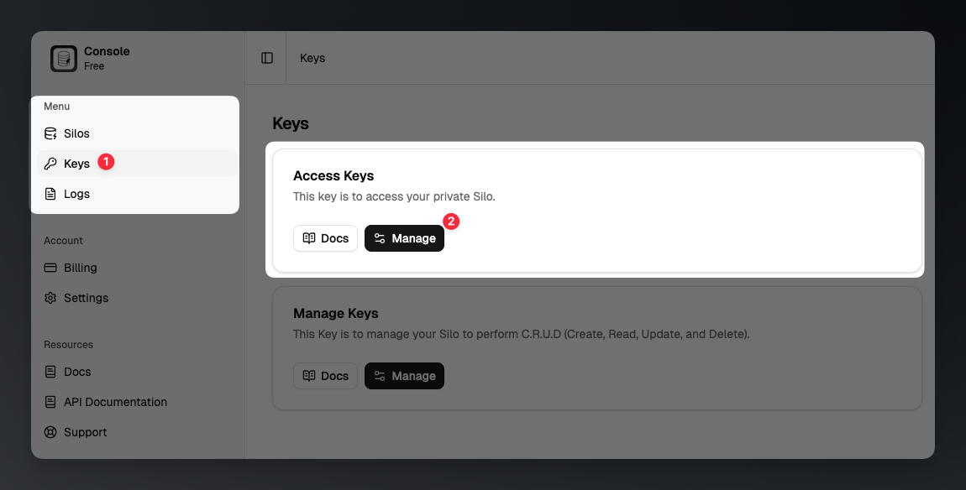Open Manage for Manage Keys

[404, 375]
